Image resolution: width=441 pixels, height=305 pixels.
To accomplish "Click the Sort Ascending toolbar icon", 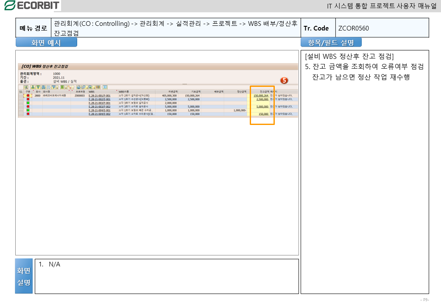I will (x=32, y=87).
